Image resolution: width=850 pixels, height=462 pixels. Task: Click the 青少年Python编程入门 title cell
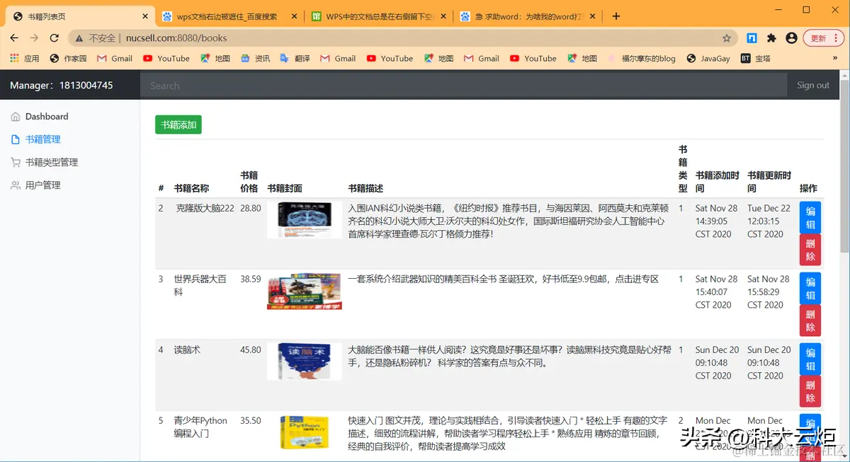click(x=200, y=427)
